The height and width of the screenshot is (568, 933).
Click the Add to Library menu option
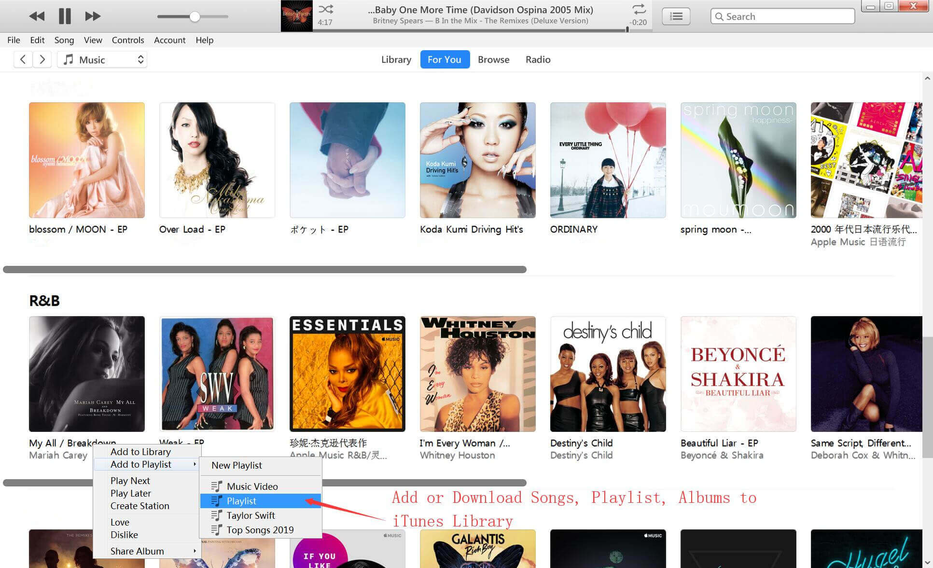tap(140, 451)
